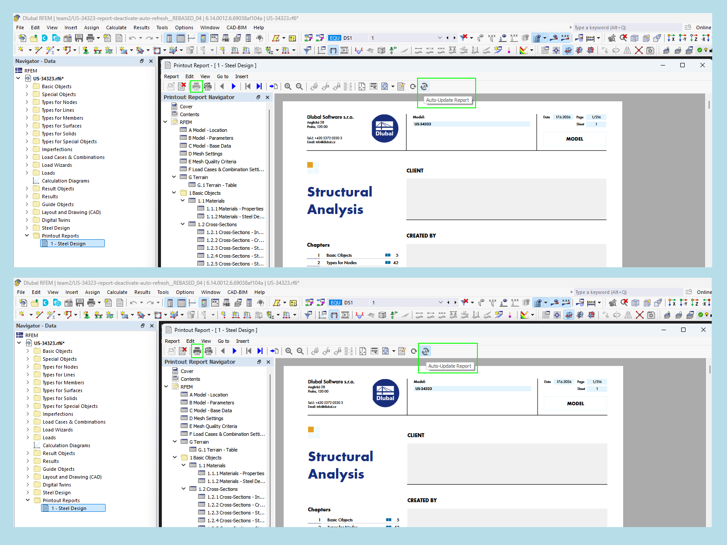
Task: Expand Basic Objects in upper Navigator tree
Action: click(27, 86)
